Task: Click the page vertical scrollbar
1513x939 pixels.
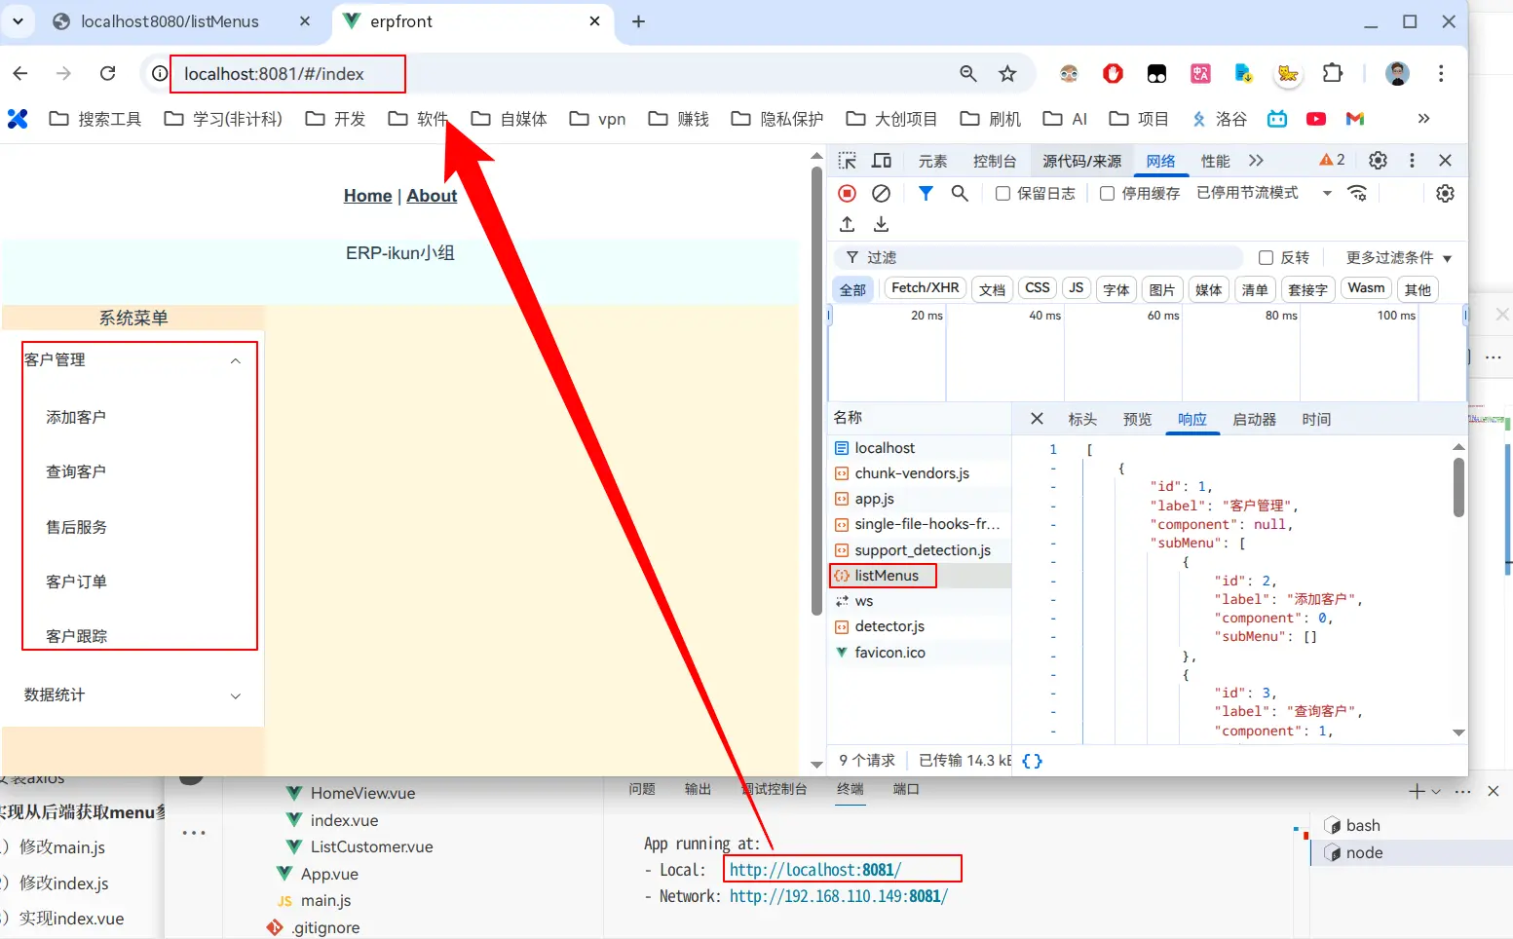Action: tap(816, 391)
